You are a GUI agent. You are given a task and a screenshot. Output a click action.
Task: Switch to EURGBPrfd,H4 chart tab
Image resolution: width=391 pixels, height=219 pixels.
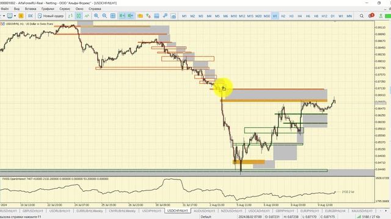coord(335,211)
